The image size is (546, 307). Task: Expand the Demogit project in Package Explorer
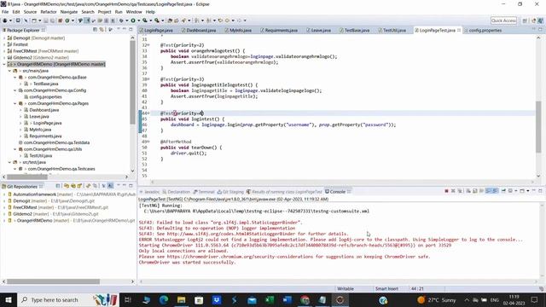(4, 38)
